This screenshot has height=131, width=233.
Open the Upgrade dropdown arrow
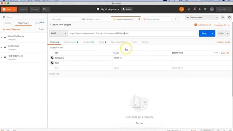pyautogui.click(x=230, y=9)
